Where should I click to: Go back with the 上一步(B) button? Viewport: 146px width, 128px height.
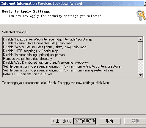[x=62, y=121]
